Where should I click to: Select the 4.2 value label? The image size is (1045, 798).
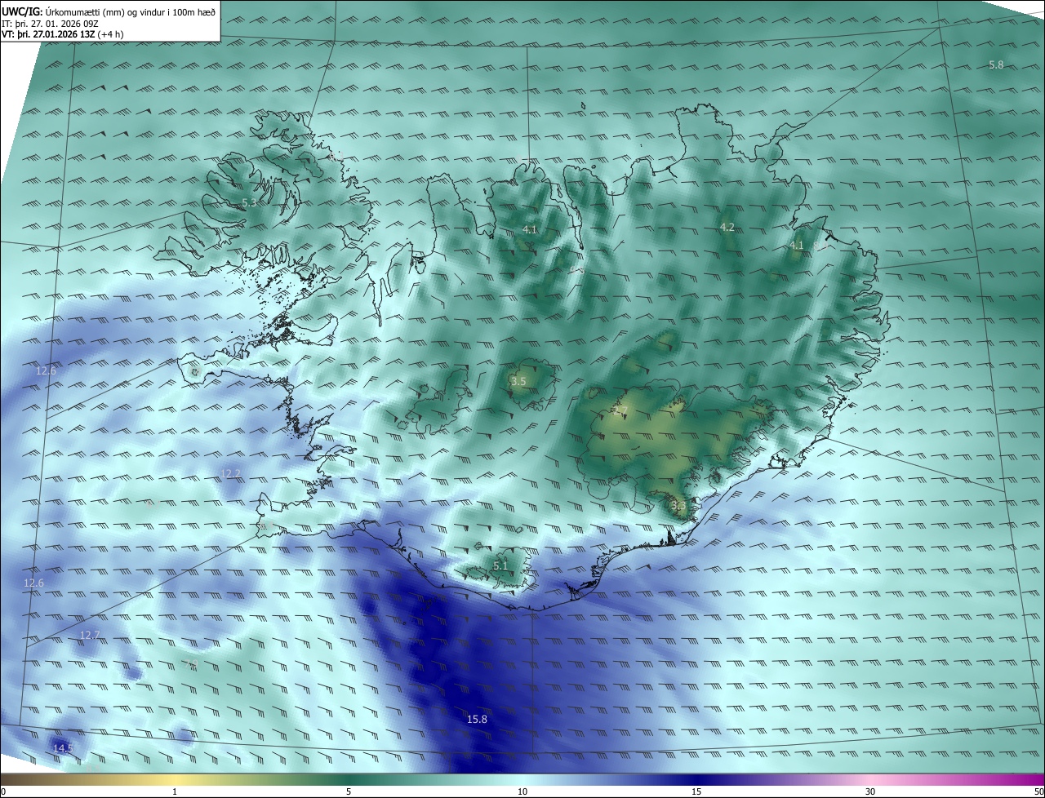pyautogui.click(x=727, y=227)
